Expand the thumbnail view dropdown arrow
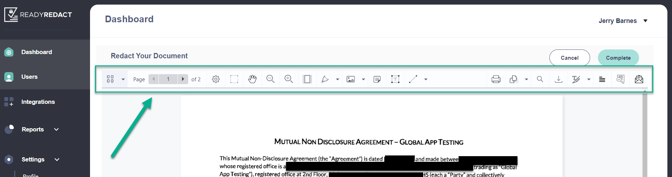The width and height of the screenshot is (672, 177). click(x=123, y=79)
